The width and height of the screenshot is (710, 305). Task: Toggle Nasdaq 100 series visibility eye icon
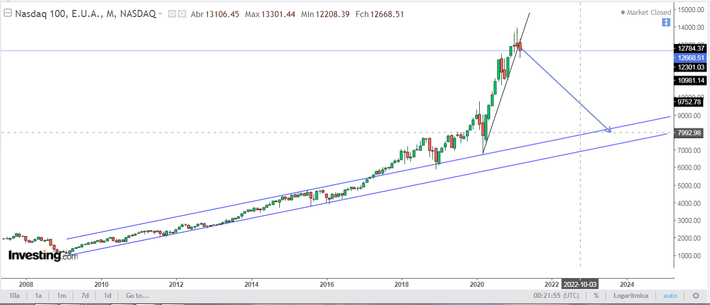172,14
